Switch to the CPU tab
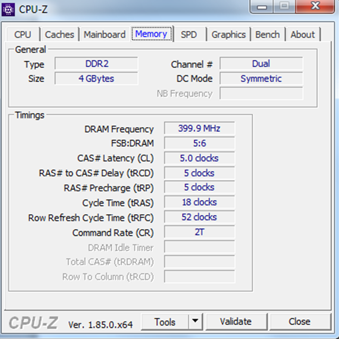This screenshot has height=339, width=339. pyautogui.click(x=23, y=35)
